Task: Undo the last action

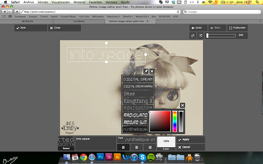Action: click(x=197, y=28)
